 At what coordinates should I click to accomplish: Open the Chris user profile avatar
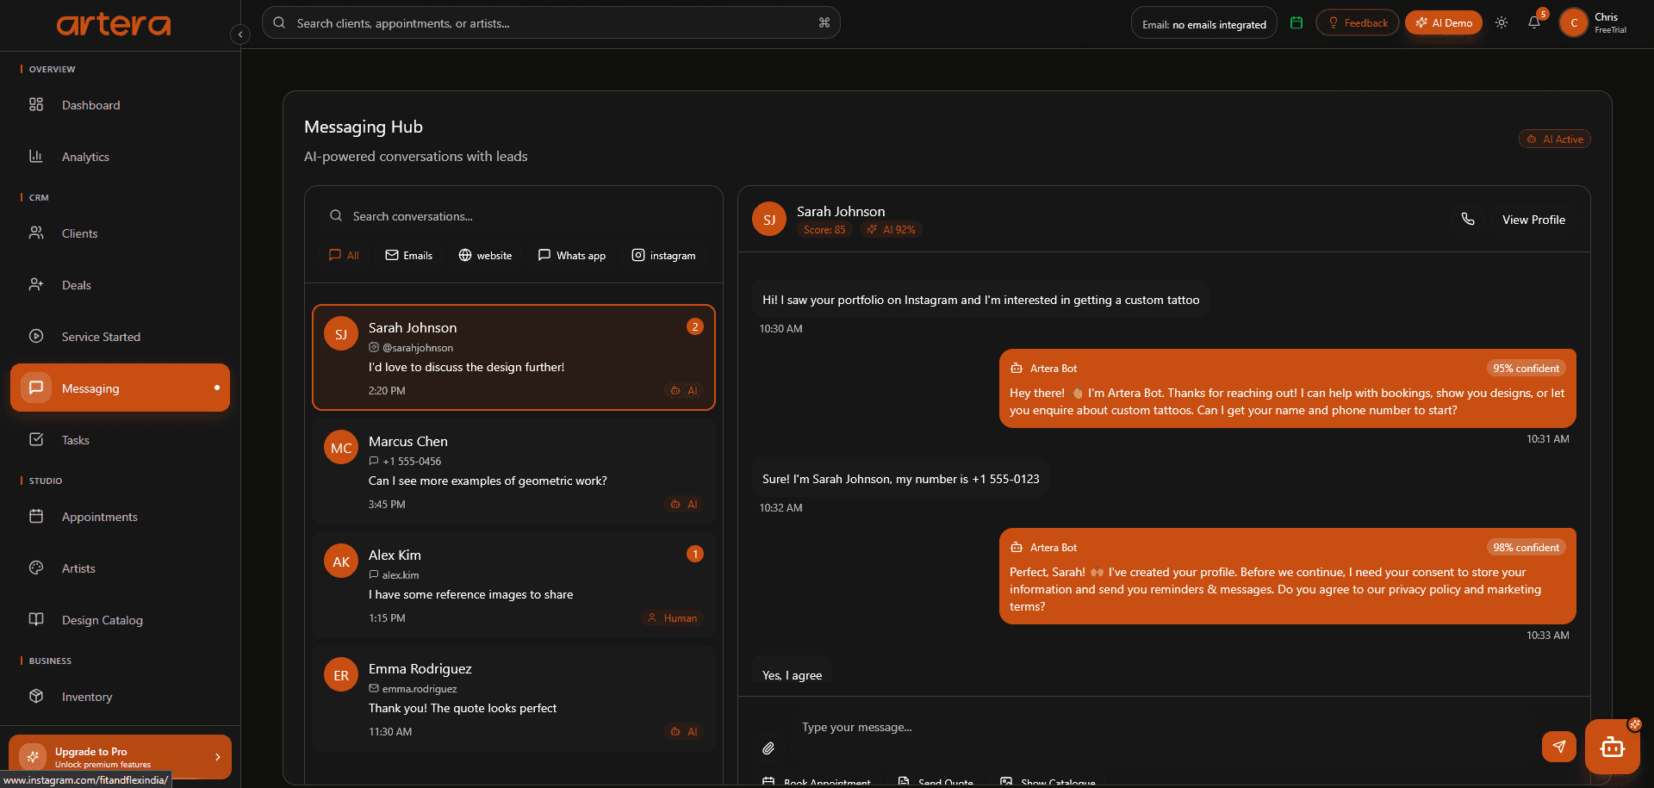coord(1574,23)
